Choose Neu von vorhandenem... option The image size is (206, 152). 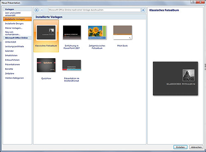tap(12, 33)
